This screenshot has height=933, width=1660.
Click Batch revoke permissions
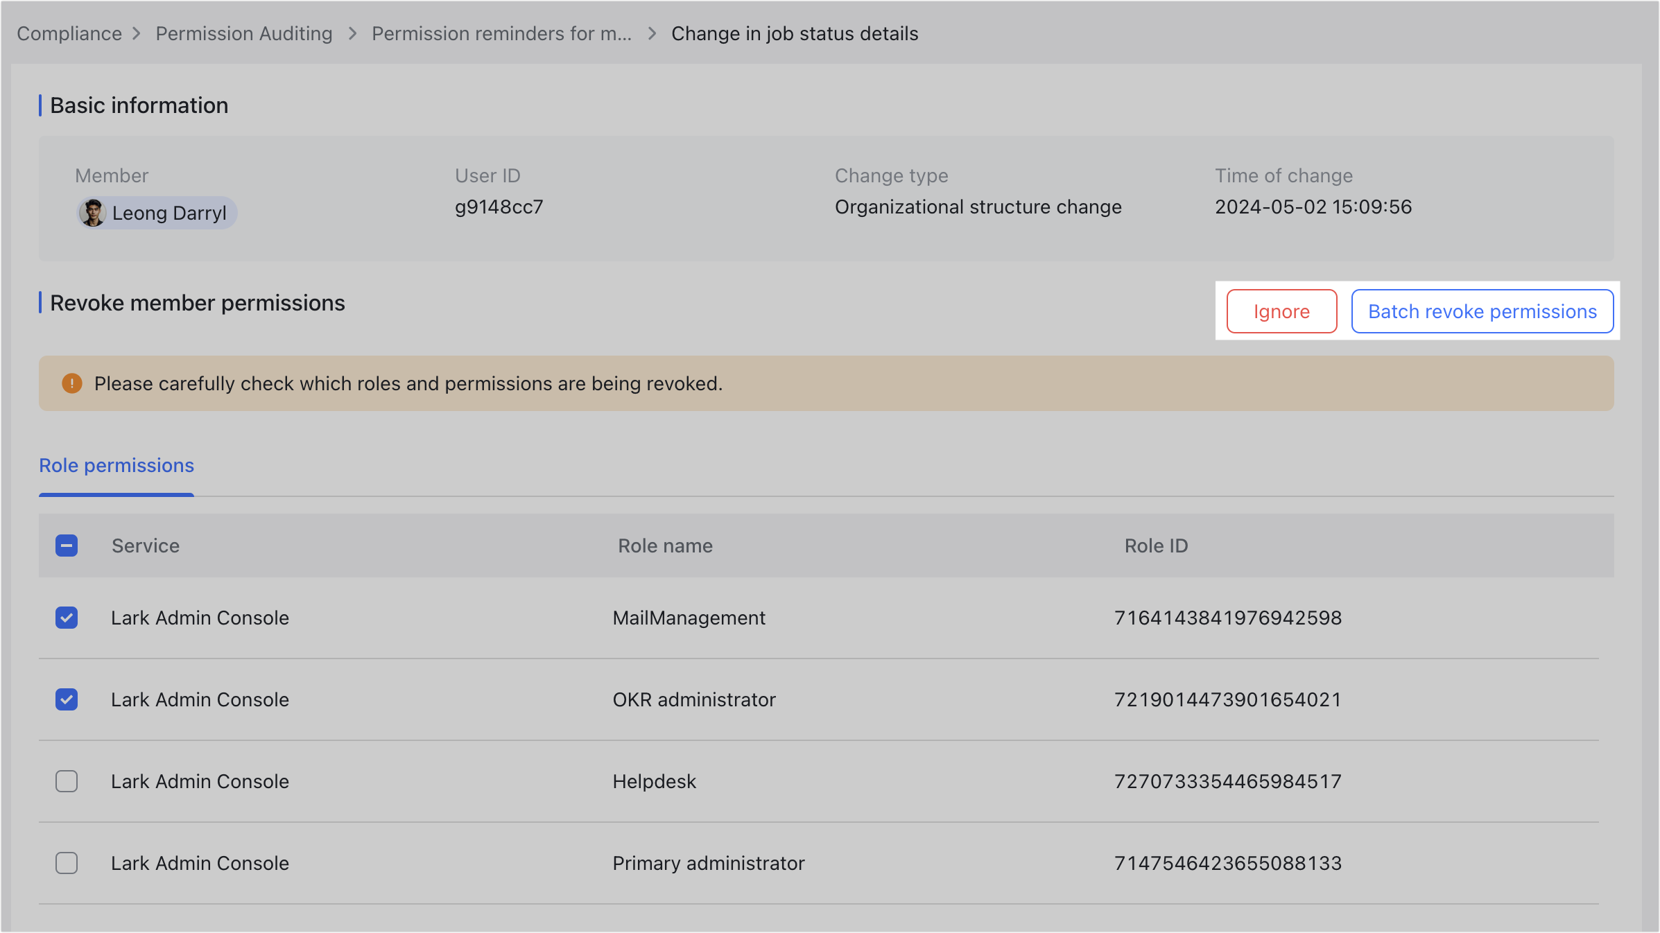click(1482, 311)
